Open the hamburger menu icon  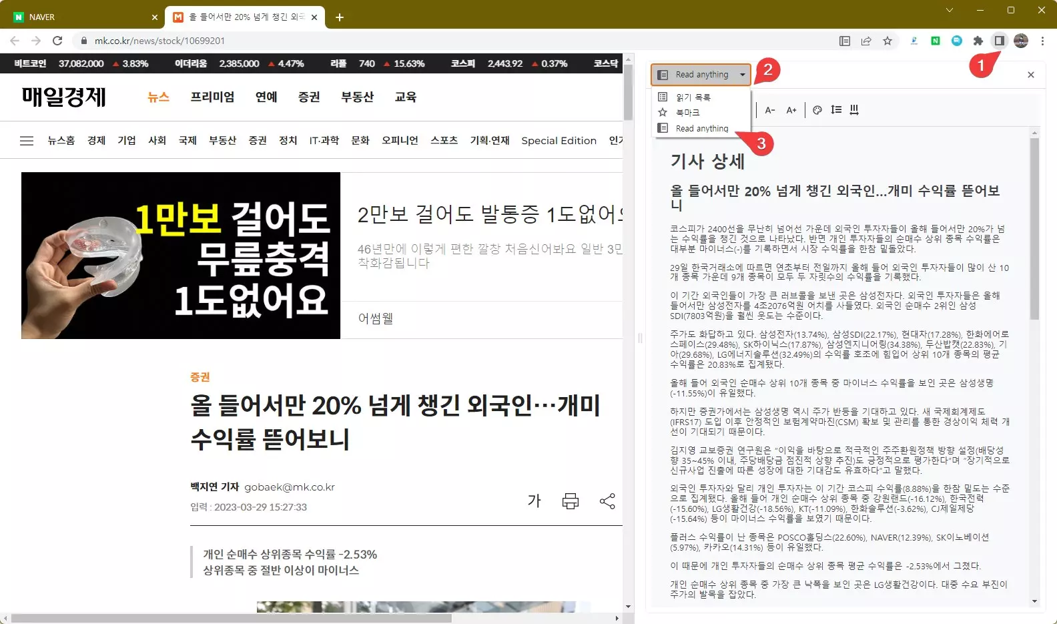tap(27, 141)
